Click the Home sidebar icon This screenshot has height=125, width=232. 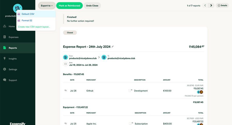(x=5, y=26)
